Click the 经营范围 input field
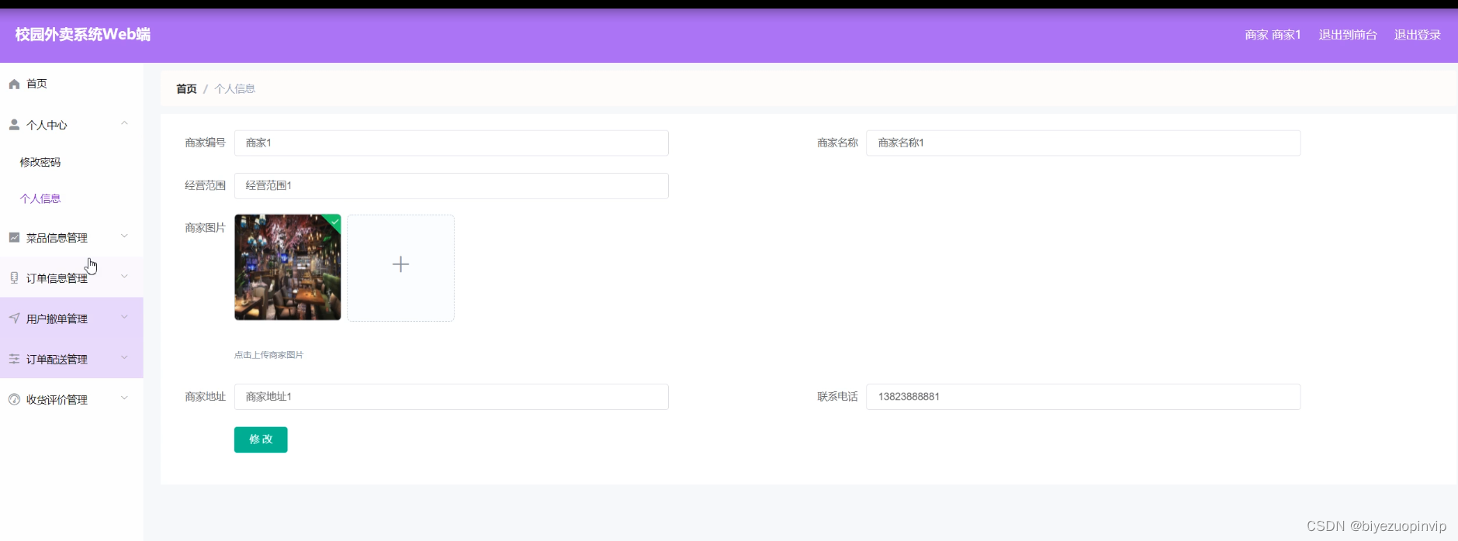The image size is (1458, 541). coord(452,185)
